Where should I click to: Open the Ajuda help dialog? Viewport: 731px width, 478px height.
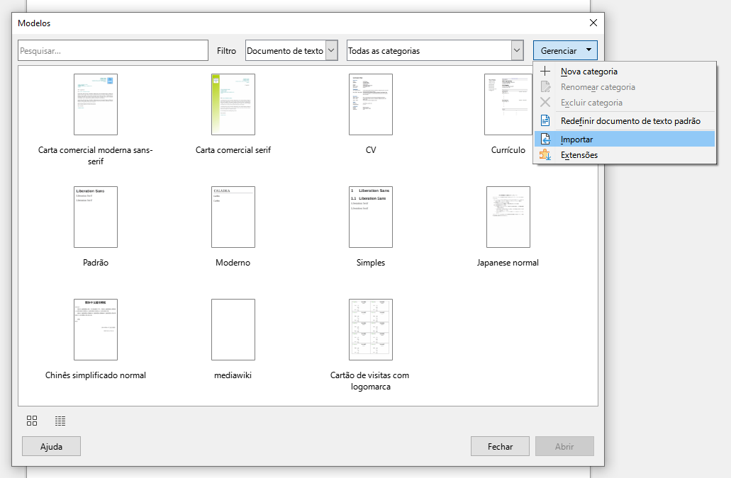coord(50,446)
